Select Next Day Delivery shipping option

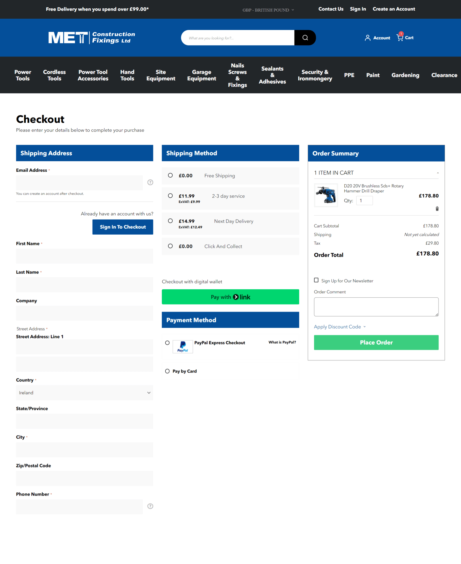point(170,221)
